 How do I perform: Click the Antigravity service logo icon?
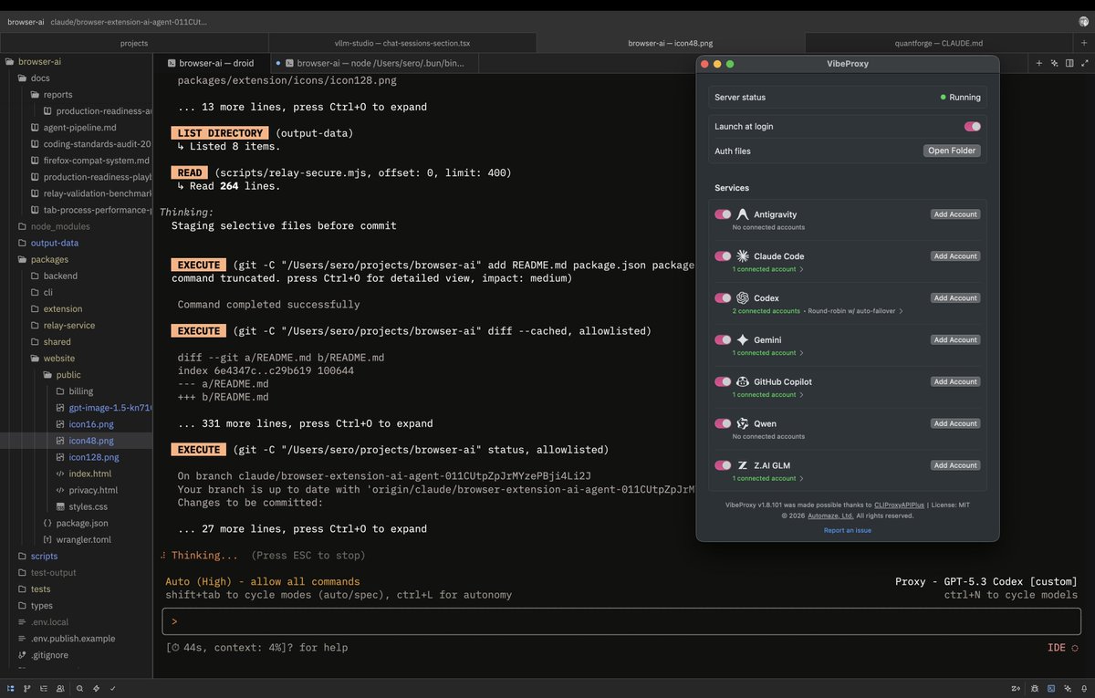[743, 214]
